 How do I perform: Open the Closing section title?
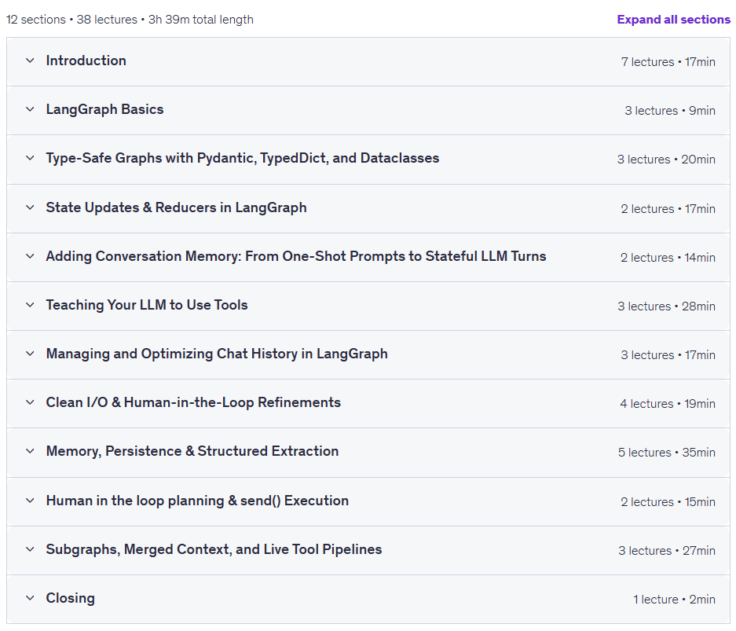coord(71,599)
